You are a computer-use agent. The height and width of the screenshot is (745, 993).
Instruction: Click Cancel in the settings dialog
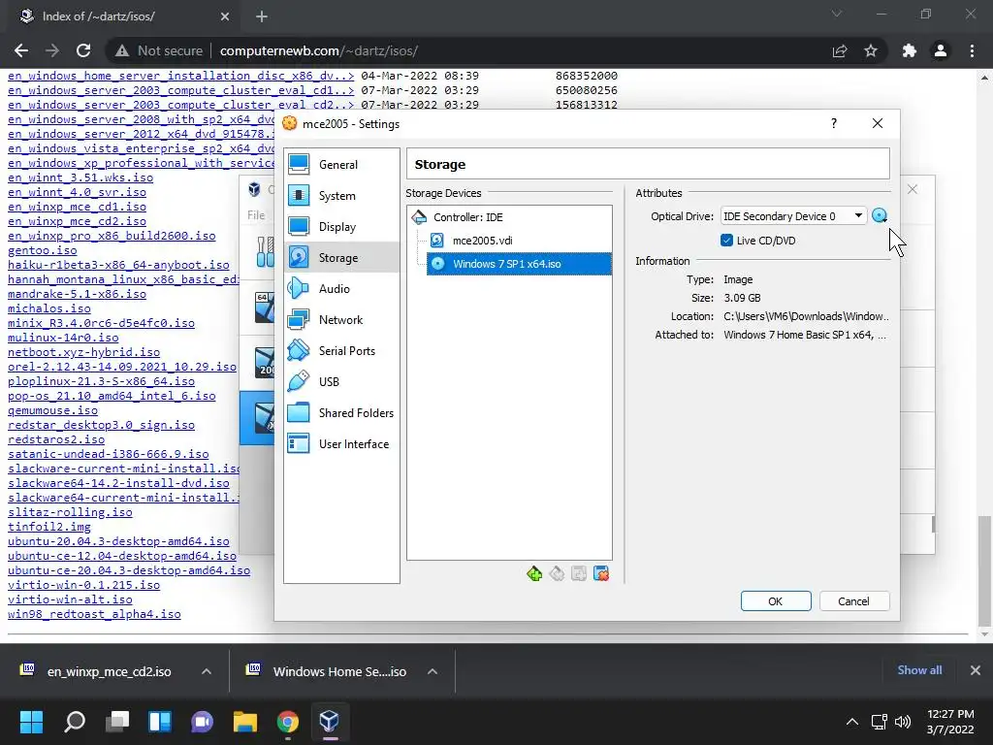[853, 601]
